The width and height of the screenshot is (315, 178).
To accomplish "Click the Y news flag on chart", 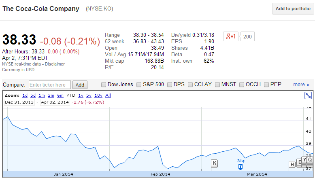I will click(304, 160).
